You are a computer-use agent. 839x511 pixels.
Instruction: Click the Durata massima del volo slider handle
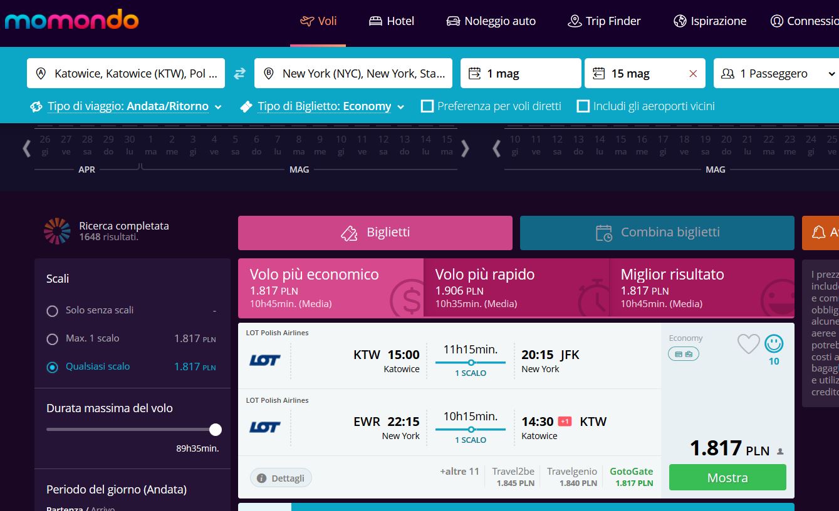pos(216,430)
